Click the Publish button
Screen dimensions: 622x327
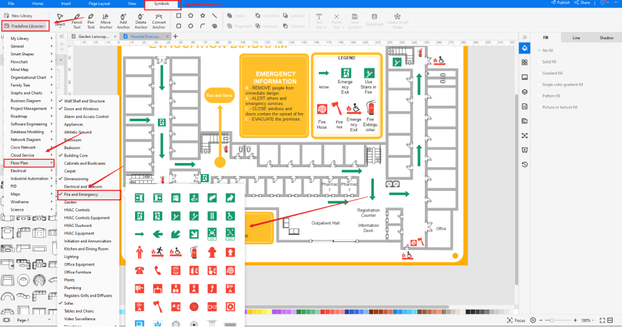click(x=560, y=3)
